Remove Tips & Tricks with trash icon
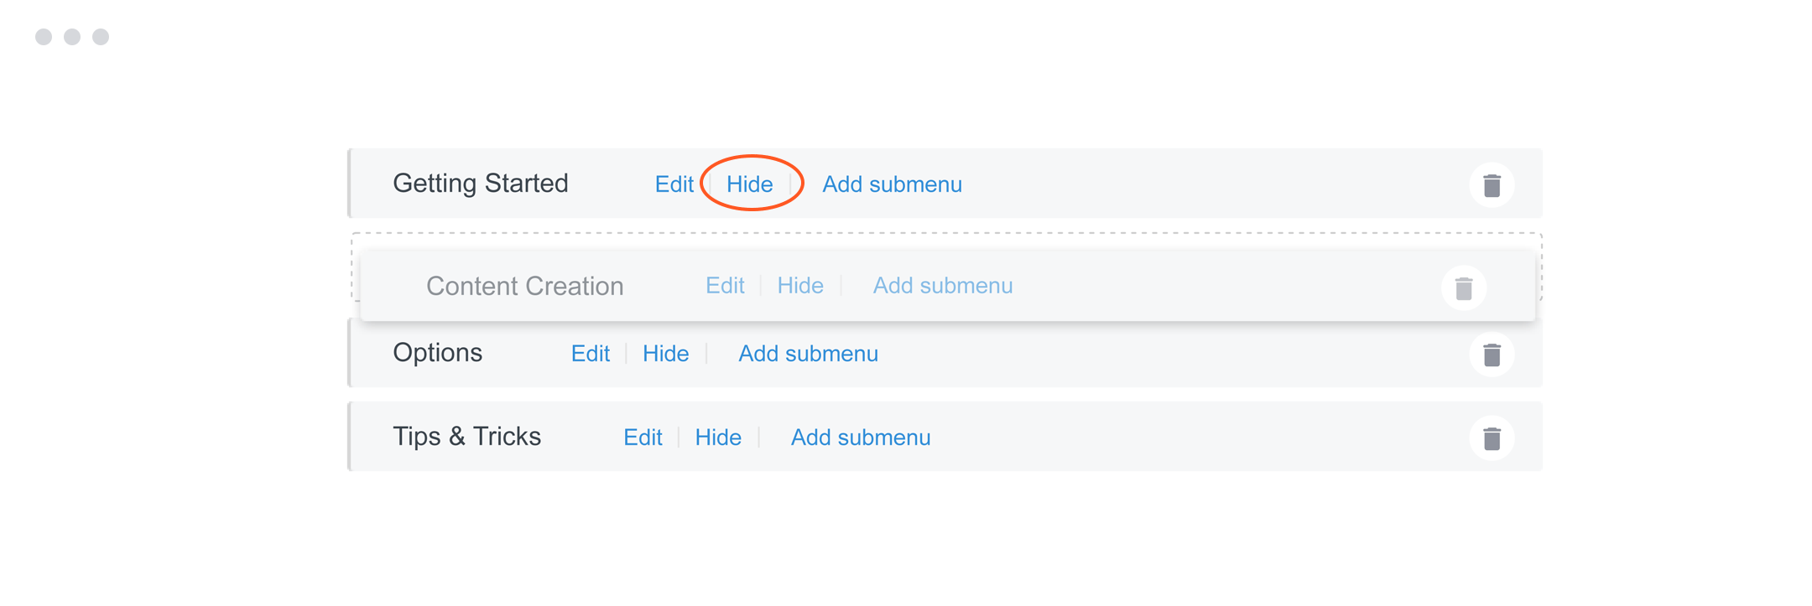The image size is (1812, 606). click(1491, 438)
